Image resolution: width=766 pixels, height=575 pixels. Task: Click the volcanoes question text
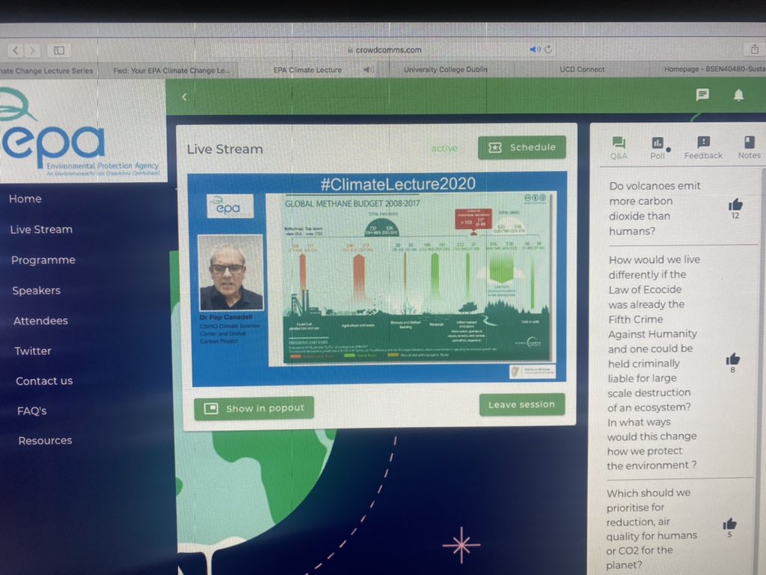[x=655, y=208]
